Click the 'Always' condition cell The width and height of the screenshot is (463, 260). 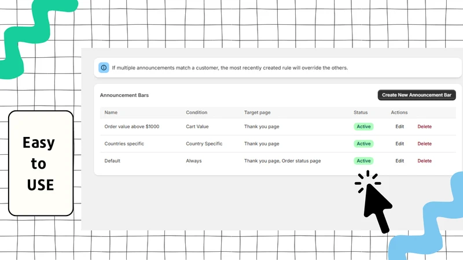(x=194, y=161)
